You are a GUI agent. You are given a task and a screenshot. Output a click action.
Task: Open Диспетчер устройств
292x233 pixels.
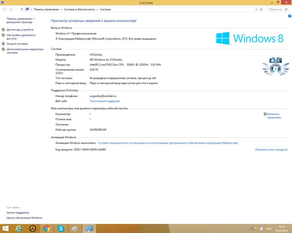pyautogui.click(x=20, y=29)
